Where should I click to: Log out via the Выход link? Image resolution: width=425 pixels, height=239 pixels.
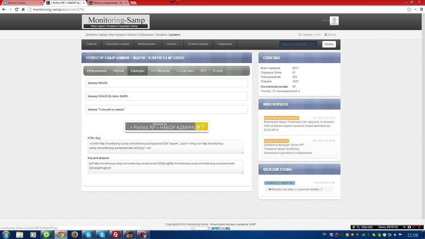(x=330, y=35)
